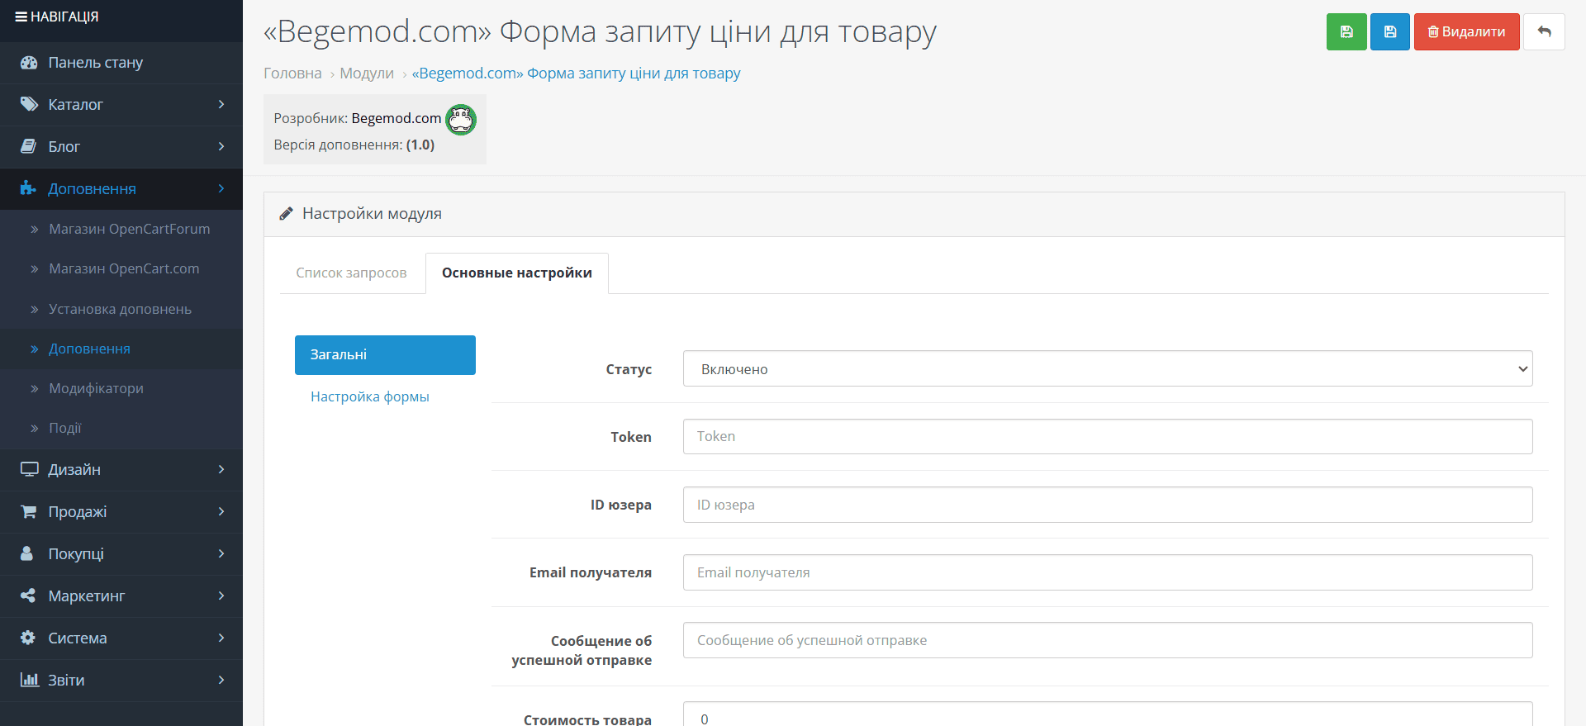Click the Версія доповнення (1.0) text
The width and height of the screenshot is (1586, 726).
[354, 145]
